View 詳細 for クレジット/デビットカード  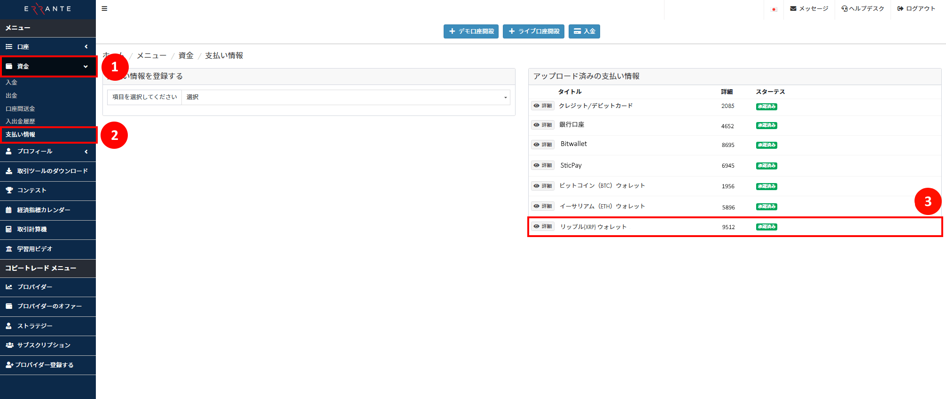(543, 106)
